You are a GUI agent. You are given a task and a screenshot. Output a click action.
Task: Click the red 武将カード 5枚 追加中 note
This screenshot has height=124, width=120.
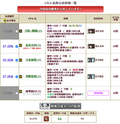click(32, 48)
